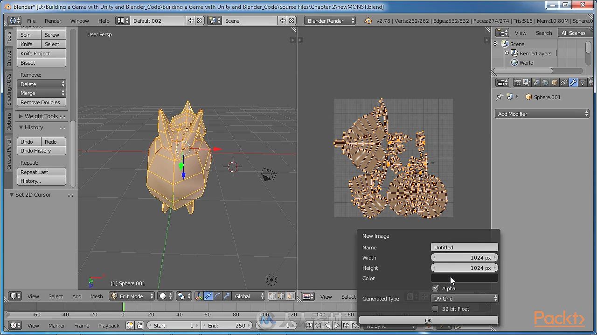Open the Window menu
597x335 pixels.
[80, 20]
